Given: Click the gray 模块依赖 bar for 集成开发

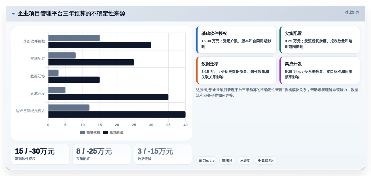Looking at the screenshot, I should pos(57,90).
